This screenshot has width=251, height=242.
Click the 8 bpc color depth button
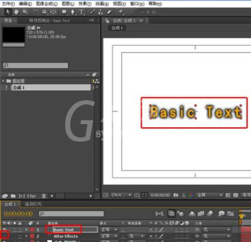31,196
